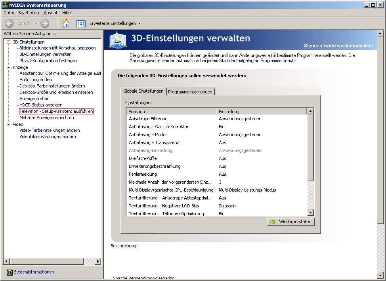Collapse the 3D-Einstellungen tree node
This screenshot has width=386, height=281.
(x=8, y=42)
